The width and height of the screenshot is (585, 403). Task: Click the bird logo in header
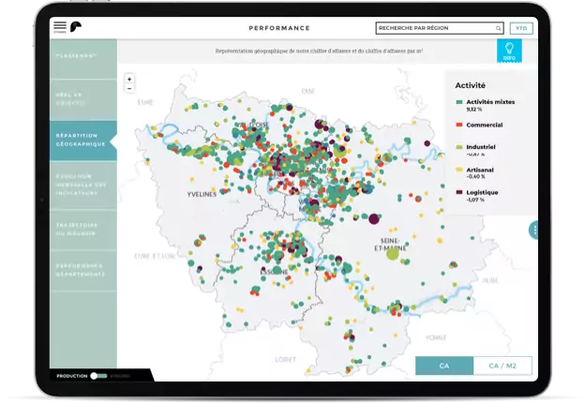coord(76,27)
